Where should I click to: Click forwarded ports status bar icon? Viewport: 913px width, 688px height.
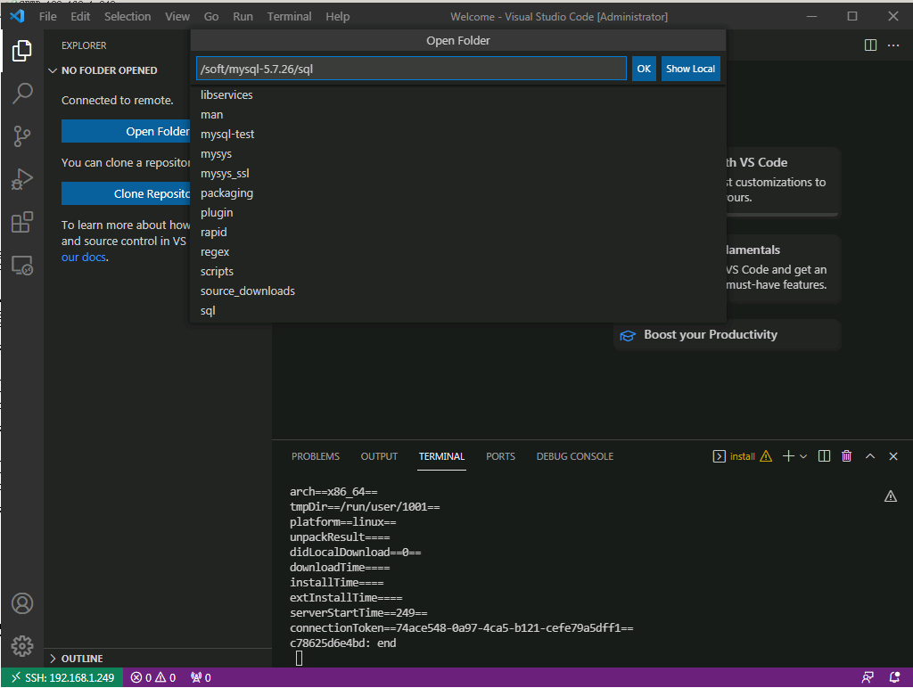click(201, 677)
